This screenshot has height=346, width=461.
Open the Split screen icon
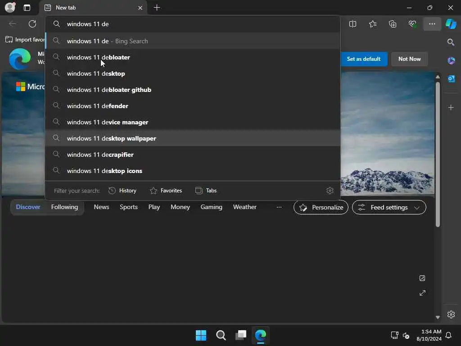tap(353, 24)
